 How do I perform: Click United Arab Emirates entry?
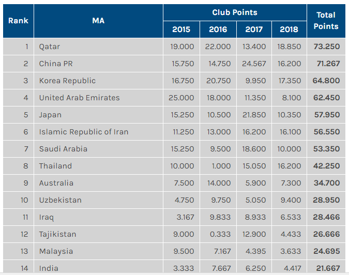pyautogui.click(x=79, y=98)
